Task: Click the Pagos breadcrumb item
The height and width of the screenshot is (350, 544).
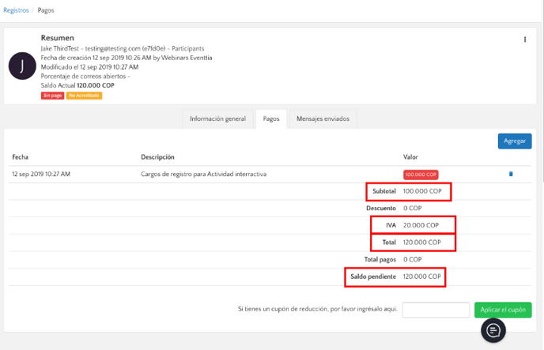Action: [46, 10]
